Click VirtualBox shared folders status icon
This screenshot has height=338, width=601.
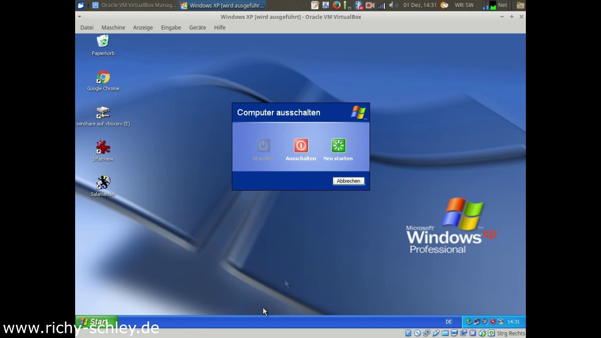(x=445, y=333)
